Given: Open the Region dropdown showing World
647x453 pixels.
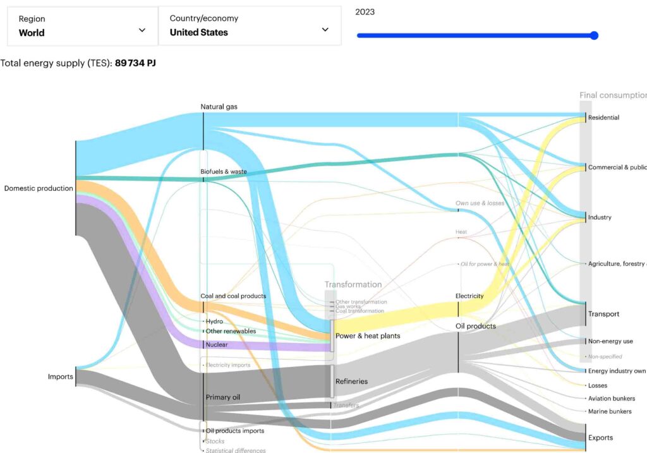Looking at the screenshot, I should [x=82, y=27].
